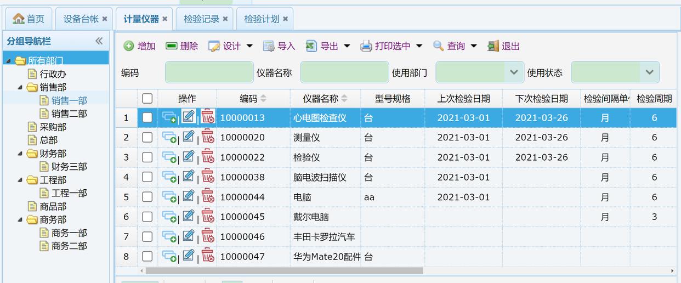Click the 删除 delete toolbar icon
The height and width of the screenshot is (283, 681).
172,46
